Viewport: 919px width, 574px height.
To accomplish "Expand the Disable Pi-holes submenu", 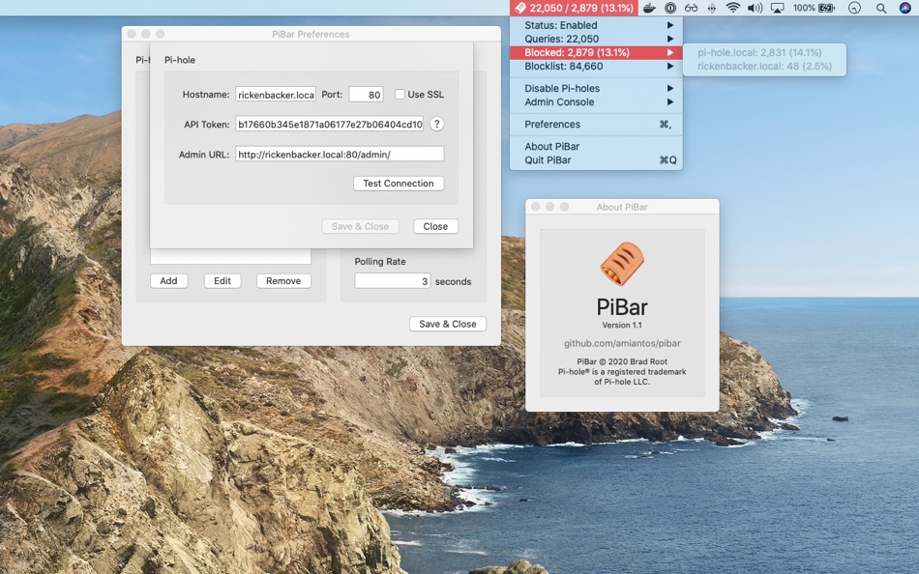I will [596, 89].
